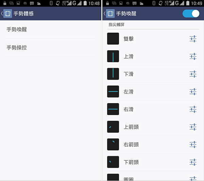Viewport: 204px width, 181px height.
Task: Tap the 雙擊 gesture thumbnail
Action: (x=113, y=39)
